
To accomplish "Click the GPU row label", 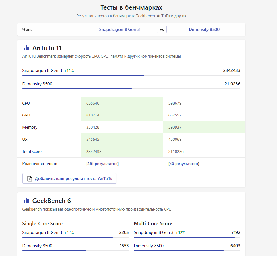I will point(26,115).
